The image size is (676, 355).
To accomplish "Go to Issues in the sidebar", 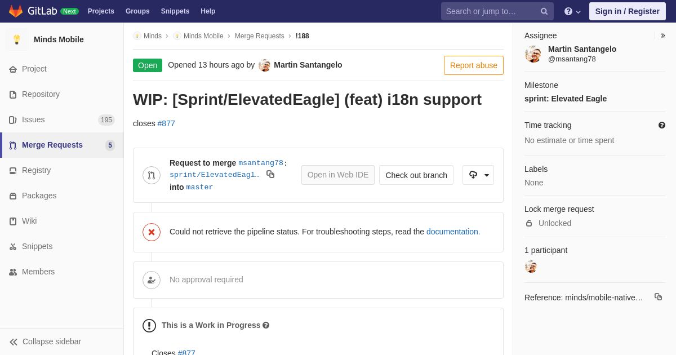I will point(33,119).
